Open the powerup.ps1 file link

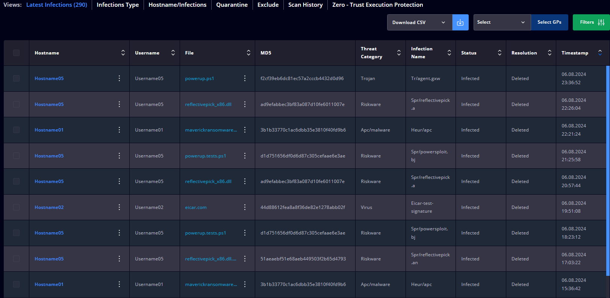point(200,79)
